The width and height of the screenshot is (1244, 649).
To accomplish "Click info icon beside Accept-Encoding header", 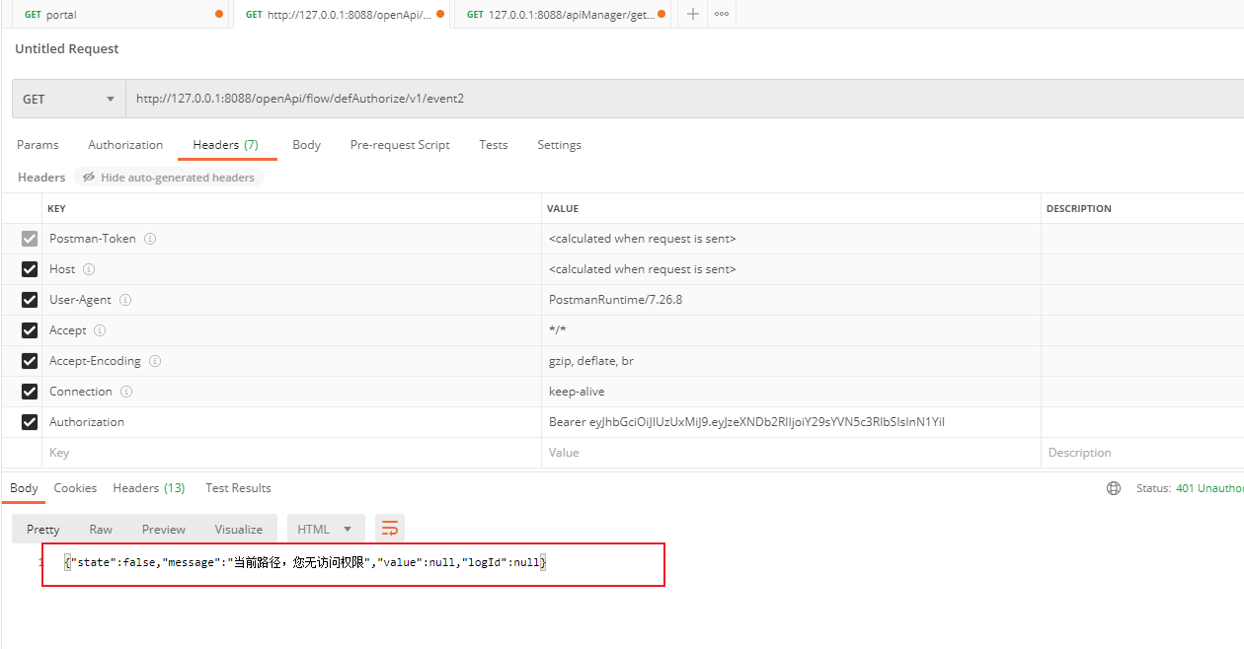I will tap(155, 361).
